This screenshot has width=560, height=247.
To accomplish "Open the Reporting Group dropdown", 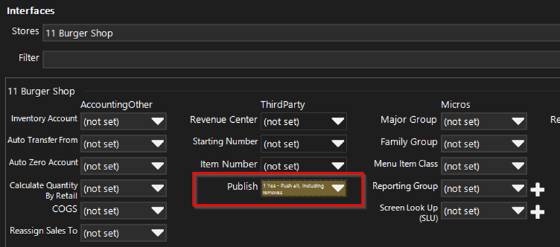I will (x=484, y=188).
